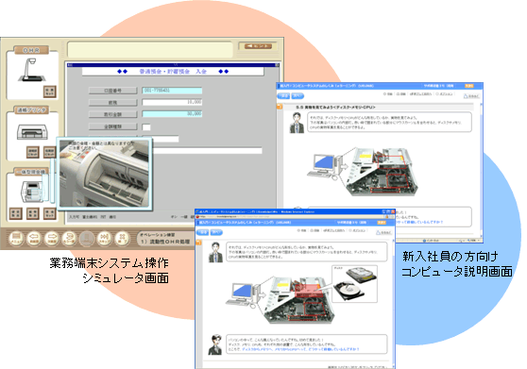Click the OHR scanner device icon
The image size is (527, 369).
point(31,70)
